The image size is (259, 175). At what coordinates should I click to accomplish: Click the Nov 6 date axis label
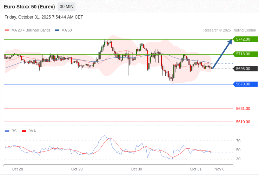pos(219,169)
